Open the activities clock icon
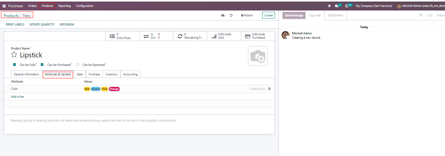The image size is (445, 156). [347, 6]
